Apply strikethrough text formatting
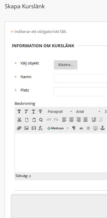The width and height of the screenshot is (107, 218). pyautogui.click(x=41, y=111)
